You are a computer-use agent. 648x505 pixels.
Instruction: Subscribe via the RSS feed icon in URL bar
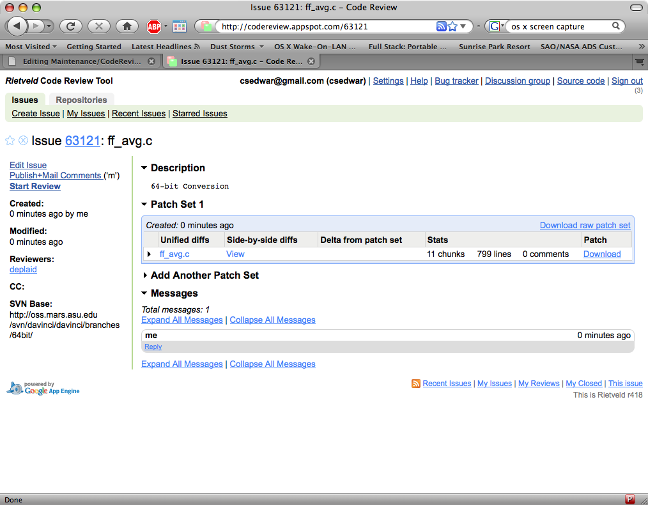pyautogui.click(x=441, y=26)
